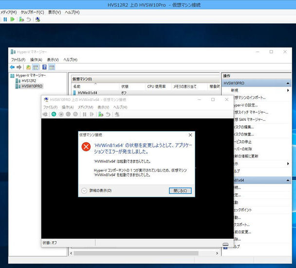
Task: Click 閉じる(C) button in error dialog
Action: [x=180, y=191]
